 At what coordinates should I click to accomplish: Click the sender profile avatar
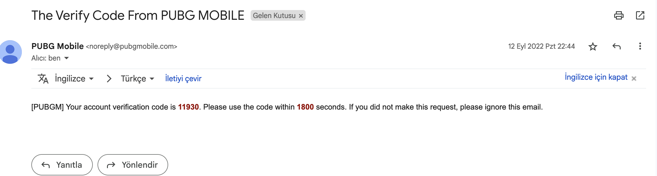[x=10, y=52]
